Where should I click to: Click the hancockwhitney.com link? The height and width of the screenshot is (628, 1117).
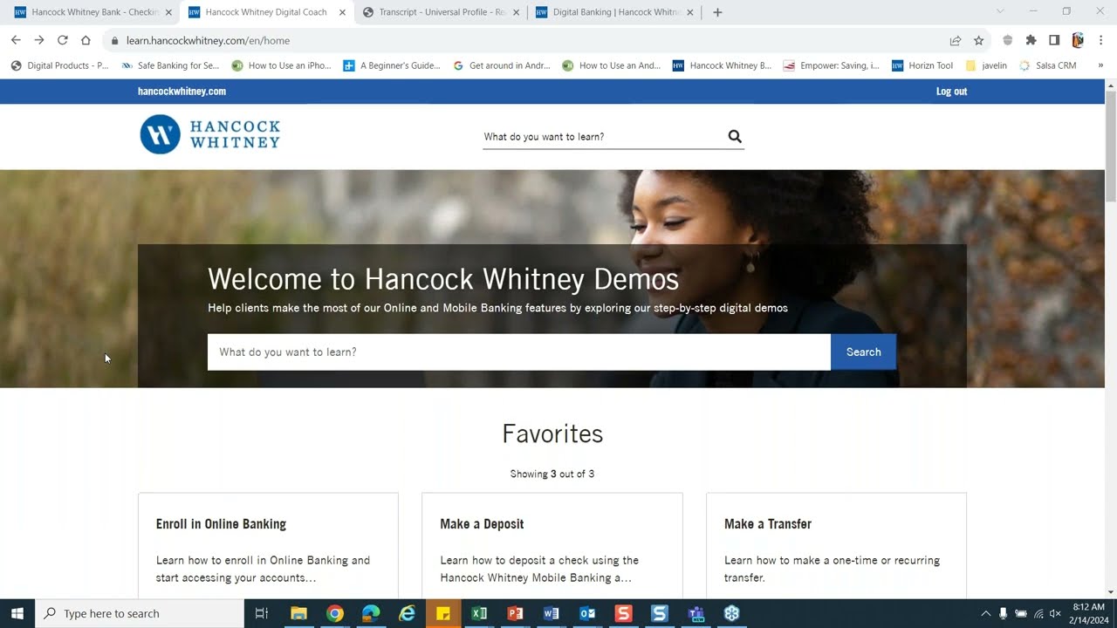click(x=182, y=92)
